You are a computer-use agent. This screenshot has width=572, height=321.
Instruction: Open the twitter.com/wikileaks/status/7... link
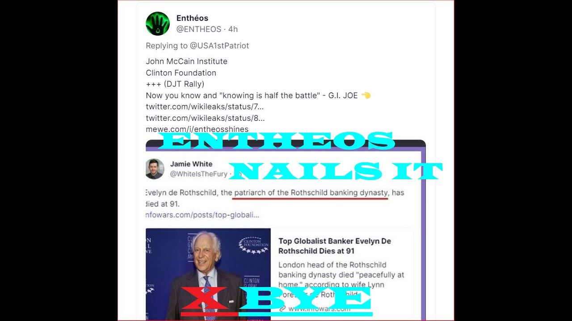click(x=205, y=107)
